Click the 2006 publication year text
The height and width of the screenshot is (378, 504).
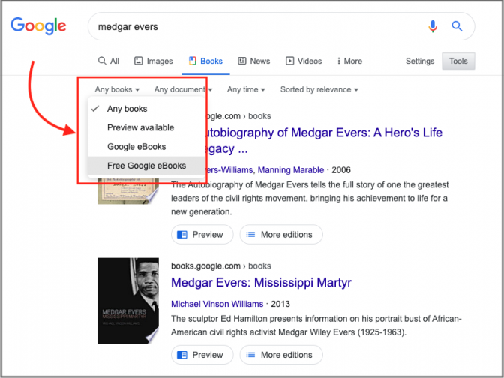pos(341,170)
